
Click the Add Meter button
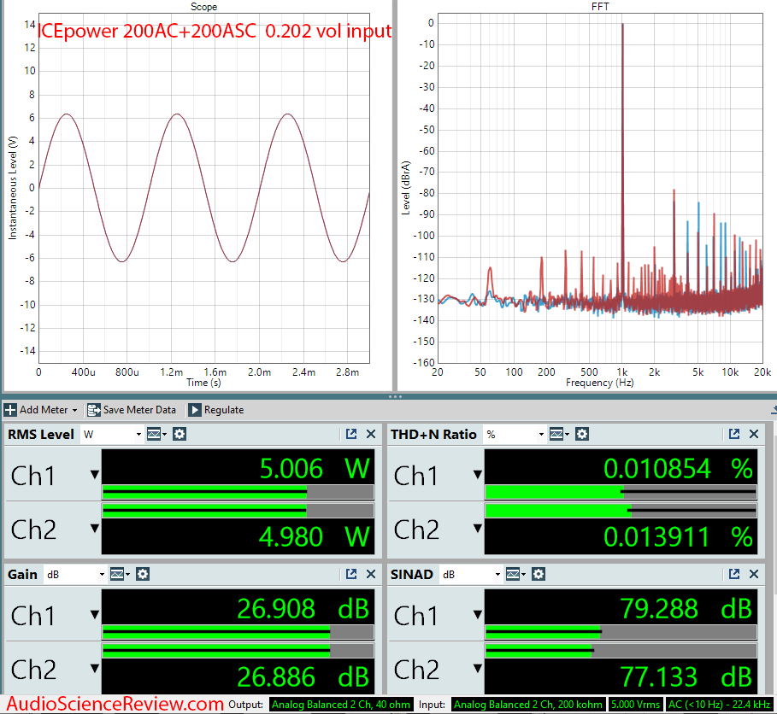(41, 410)
